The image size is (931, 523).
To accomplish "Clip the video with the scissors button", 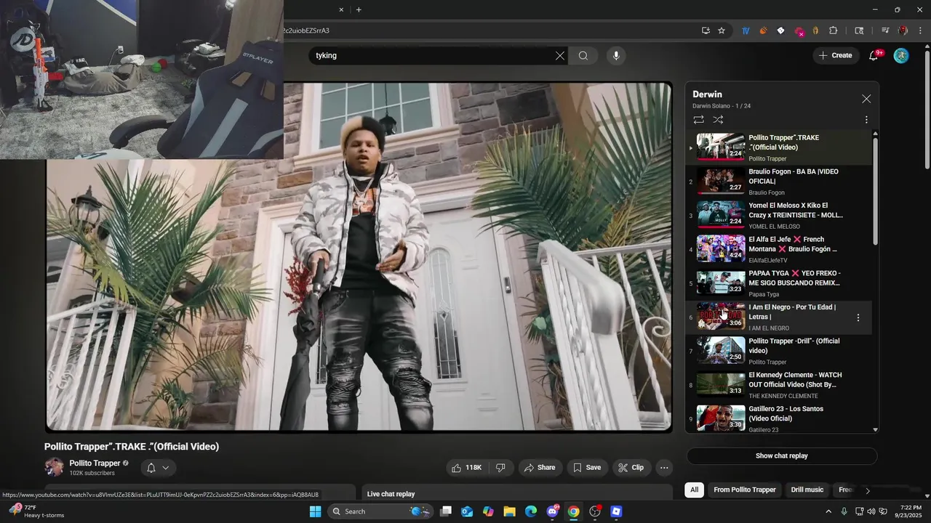I will (631, 468).
